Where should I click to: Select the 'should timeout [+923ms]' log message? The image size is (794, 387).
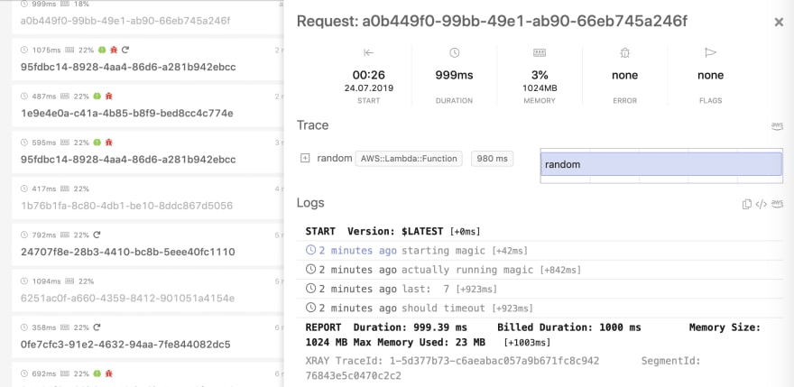[x=466, y=308]
